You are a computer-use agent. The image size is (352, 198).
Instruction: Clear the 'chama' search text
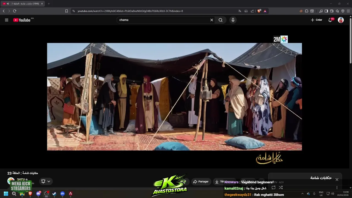[212, 20]
